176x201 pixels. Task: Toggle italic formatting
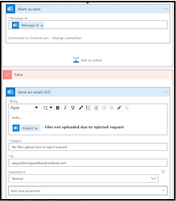coord(65,108)
